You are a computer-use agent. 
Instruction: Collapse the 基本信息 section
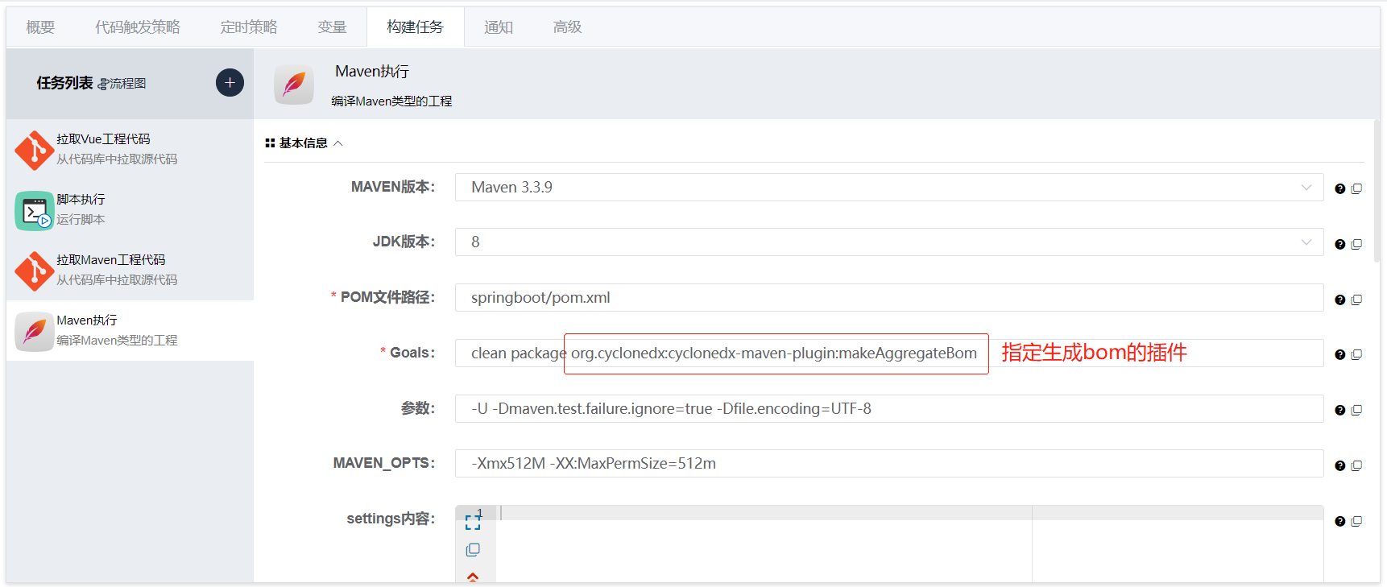click(304, 143)
